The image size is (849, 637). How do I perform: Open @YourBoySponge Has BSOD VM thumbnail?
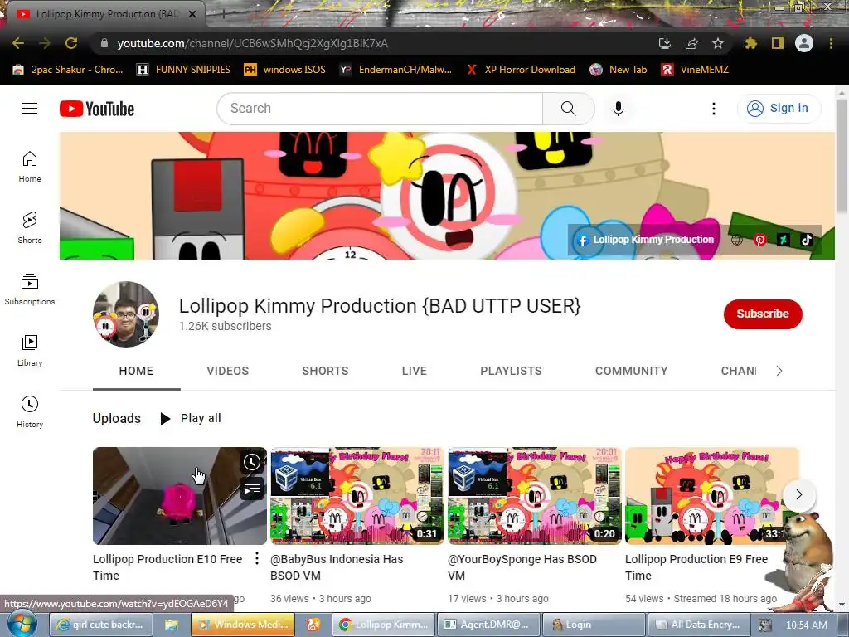[x=535, y=496]
